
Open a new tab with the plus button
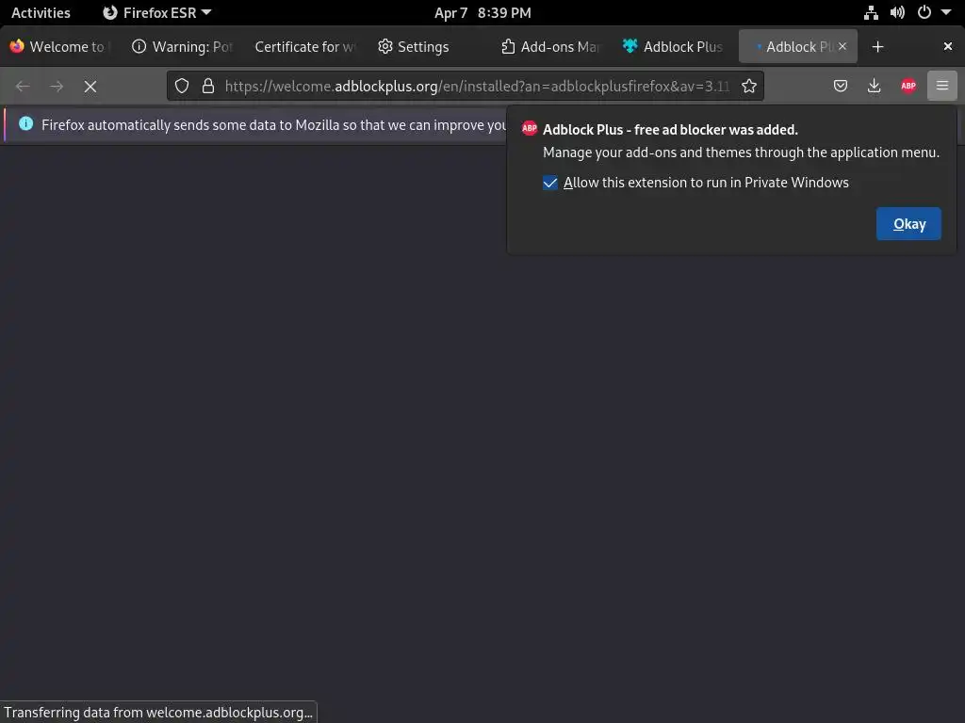[877, 47]
